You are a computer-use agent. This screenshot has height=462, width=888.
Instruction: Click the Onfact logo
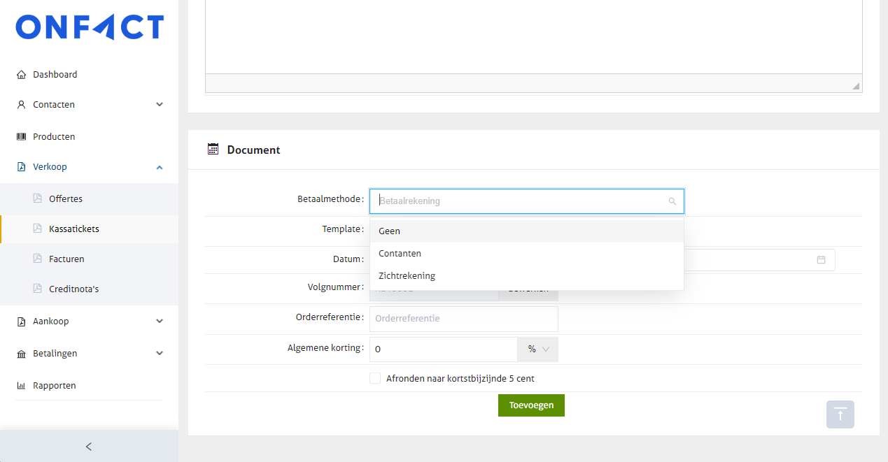pos(90,27)
